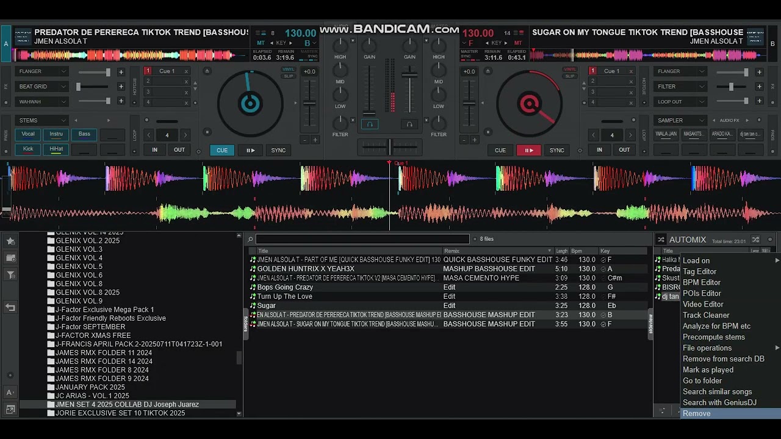Select POIs Editor menu entry
Screen dimensions: 781x439
730,293
